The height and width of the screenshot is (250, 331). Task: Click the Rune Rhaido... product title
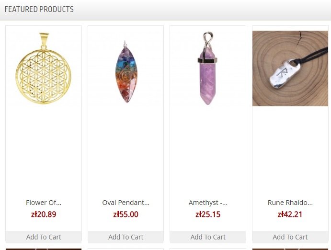pyautogui.click(x=290, y=203)
